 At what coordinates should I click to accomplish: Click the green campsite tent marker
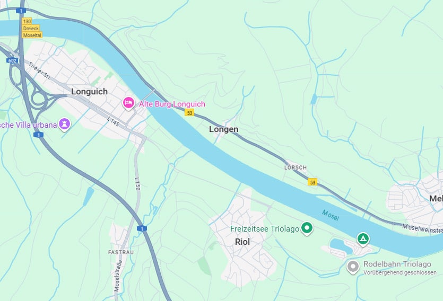tap(363, 239)
